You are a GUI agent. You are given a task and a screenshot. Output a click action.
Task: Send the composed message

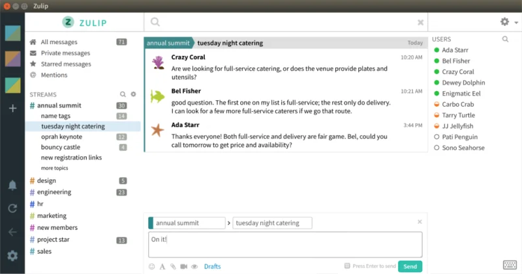point(410,266)
